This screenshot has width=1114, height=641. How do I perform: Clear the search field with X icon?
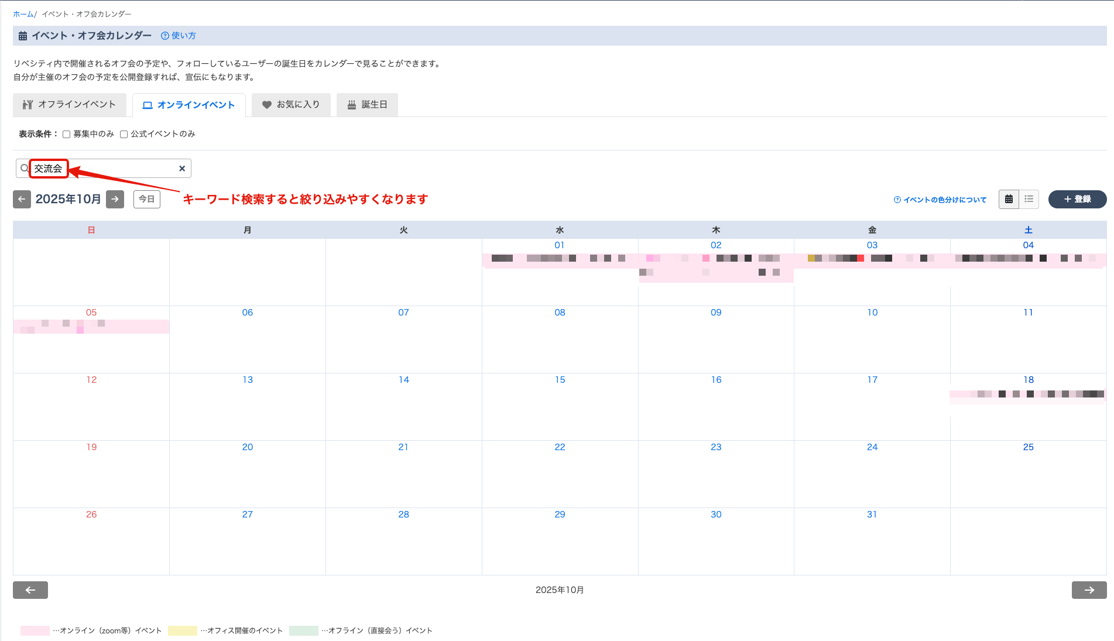pyautogui.click(x=182, y=169)
